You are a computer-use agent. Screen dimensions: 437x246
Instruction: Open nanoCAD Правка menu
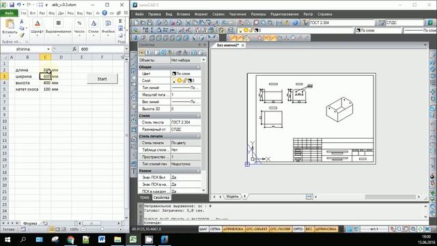pos(154,14)
